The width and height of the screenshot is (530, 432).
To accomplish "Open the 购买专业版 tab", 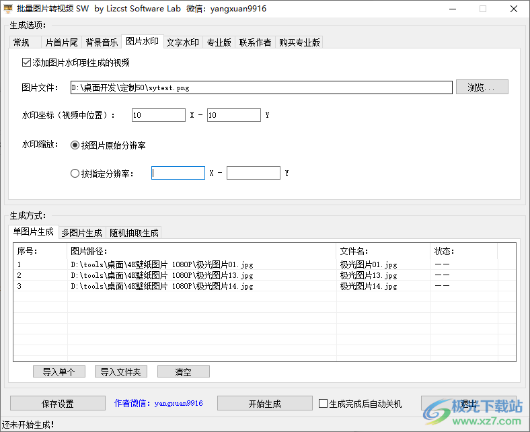I will click(299, 42).
